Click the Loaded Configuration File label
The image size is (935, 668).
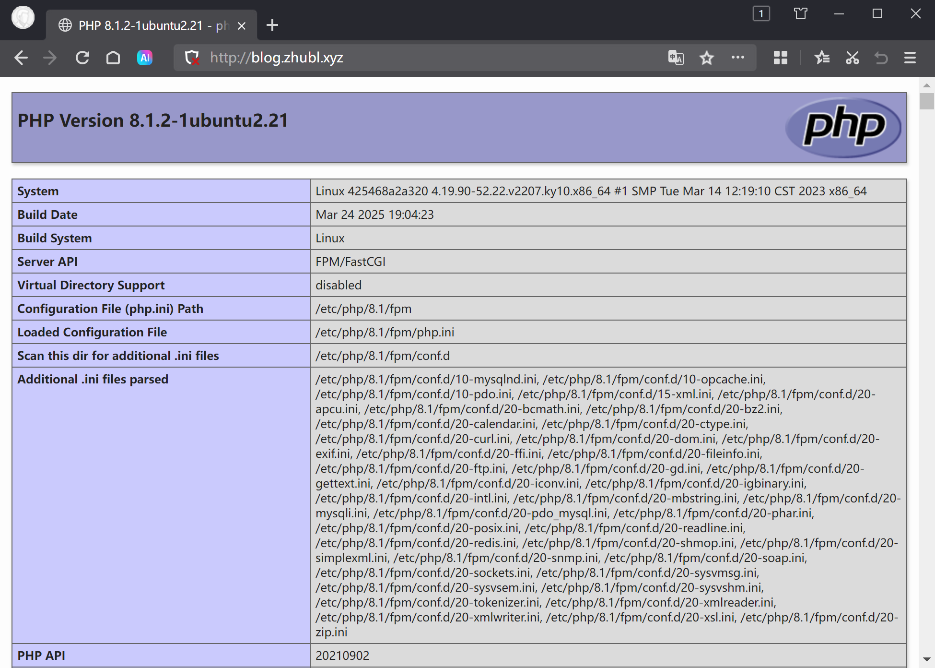coord(92,332)
